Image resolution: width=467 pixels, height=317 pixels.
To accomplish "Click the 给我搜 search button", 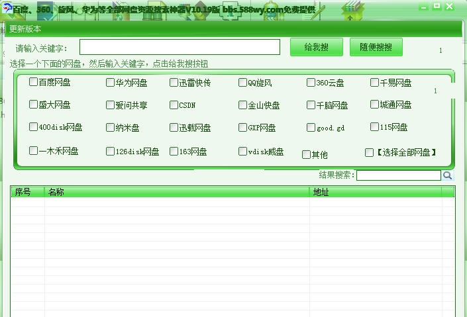I will (x=317, y=47).
